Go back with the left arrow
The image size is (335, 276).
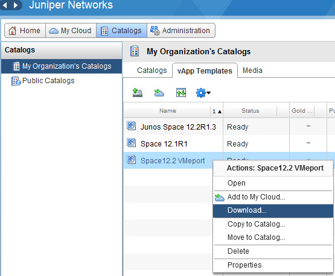point(5,5)
